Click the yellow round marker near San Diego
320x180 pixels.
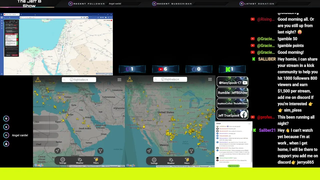(144, 127)
